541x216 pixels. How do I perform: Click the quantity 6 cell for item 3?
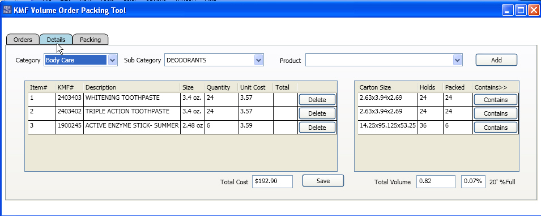click(x=221, y=127)
